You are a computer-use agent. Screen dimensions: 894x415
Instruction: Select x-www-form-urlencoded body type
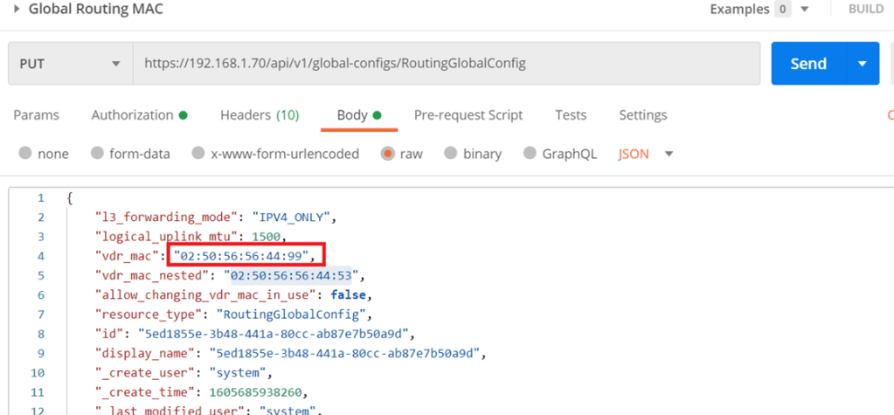pyautogui.click(x=199, y=154)
